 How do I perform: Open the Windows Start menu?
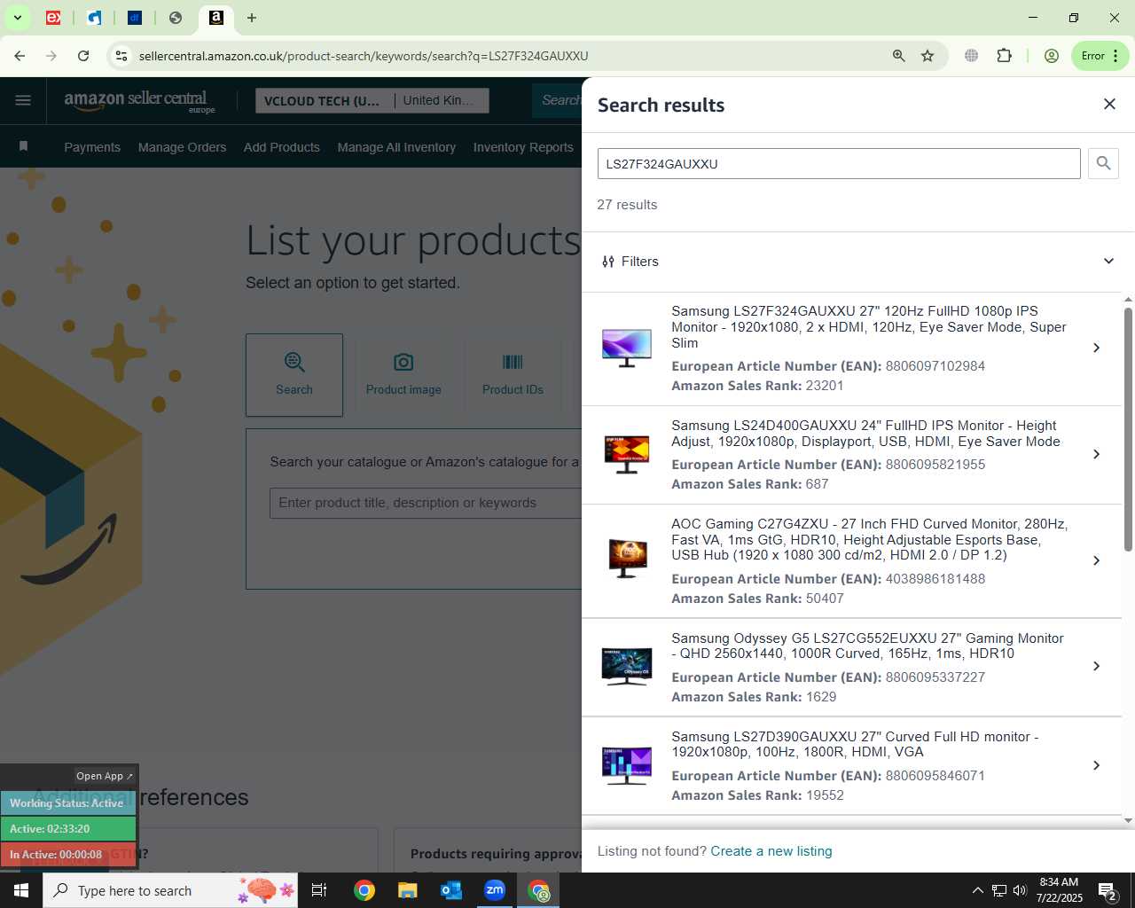(21, 890)
